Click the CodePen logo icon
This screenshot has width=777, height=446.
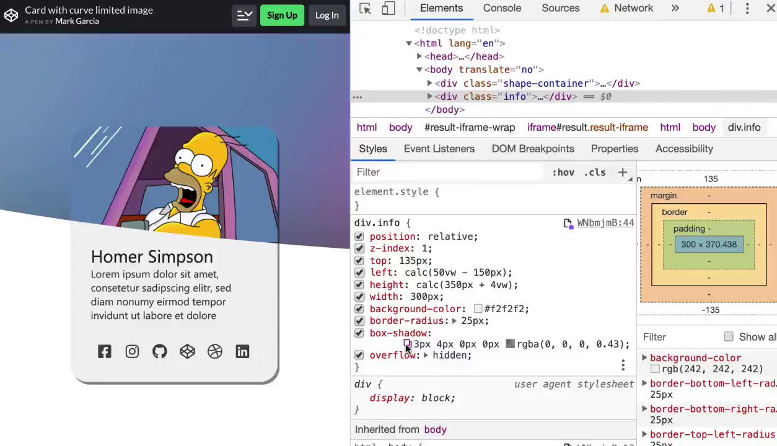coord(11,15)
